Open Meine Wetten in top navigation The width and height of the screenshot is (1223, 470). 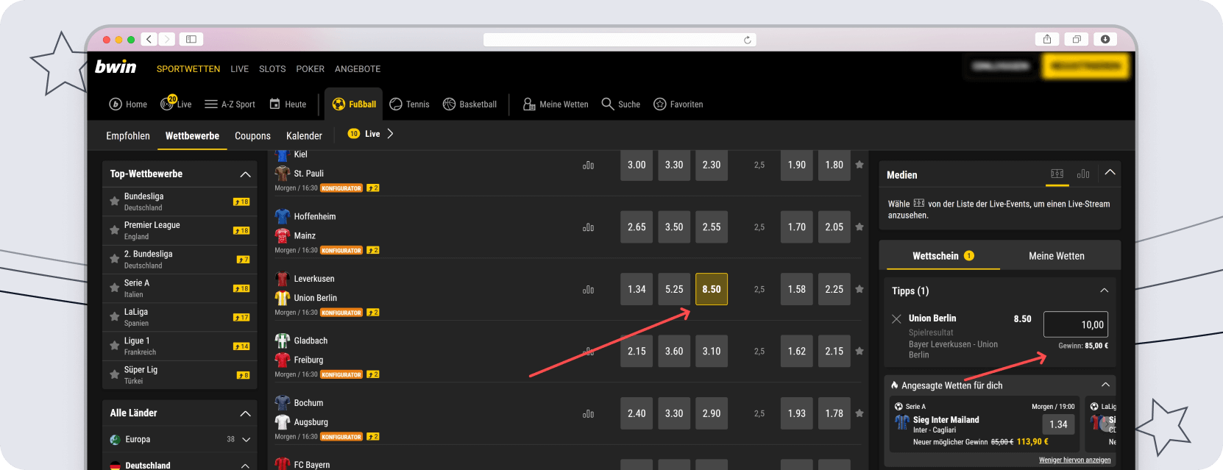tap(556, 104)
